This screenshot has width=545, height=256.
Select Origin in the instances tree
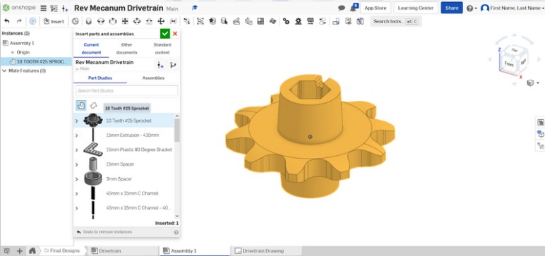click(23, 52)
